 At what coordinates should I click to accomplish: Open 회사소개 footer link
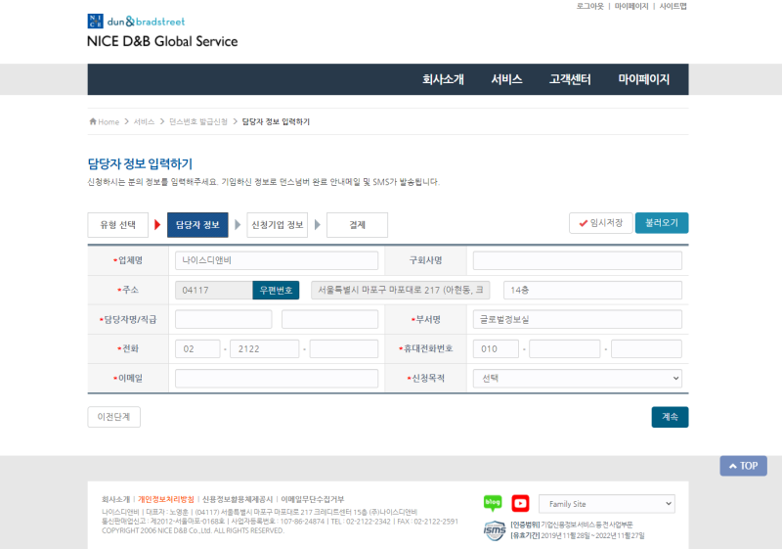[x=115, y=499]
